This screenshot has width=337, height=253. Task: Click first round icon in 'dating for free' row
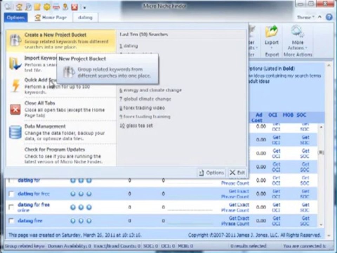click(x=73, y=194)
